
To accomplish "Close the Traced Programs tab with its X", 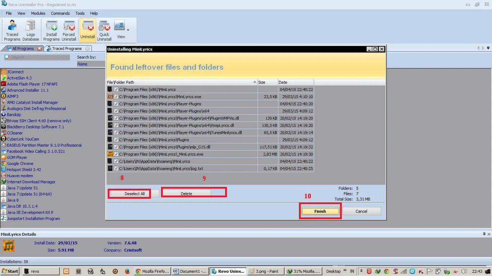I will pos(88,49).
